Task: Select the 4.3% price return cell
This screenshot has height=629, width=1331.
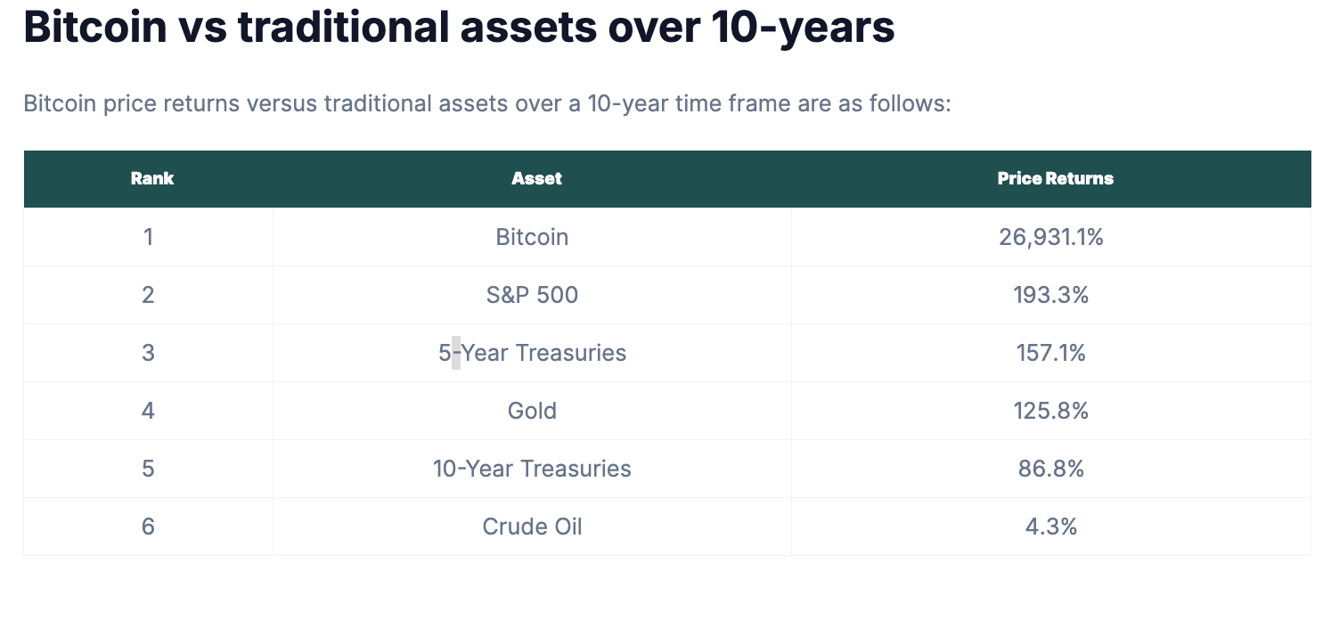Action: [1051, 527]
